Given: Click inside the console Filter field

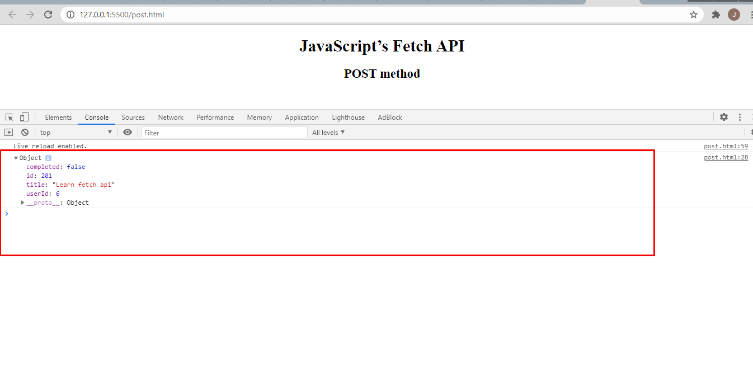Looking at the screenshot, I should pyautogui.click(x=224, y=132).
